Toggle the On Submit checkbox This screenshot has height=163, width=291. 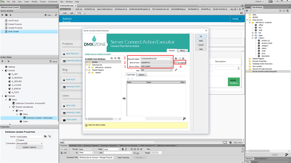pos(175,63)
